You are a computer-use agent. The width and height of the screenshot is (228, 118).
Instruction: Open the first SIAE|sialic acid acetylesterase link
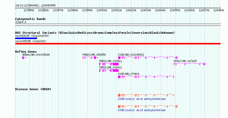pyautogui.click(x=142, y=99)
